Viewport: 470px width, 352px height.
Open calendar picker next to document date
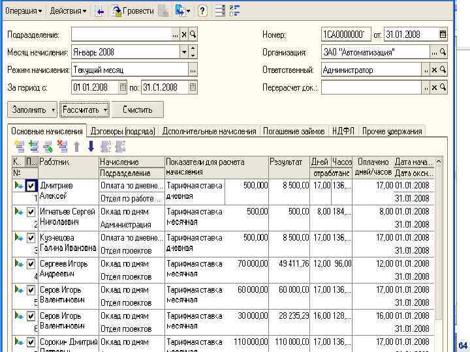coord(443,34)
